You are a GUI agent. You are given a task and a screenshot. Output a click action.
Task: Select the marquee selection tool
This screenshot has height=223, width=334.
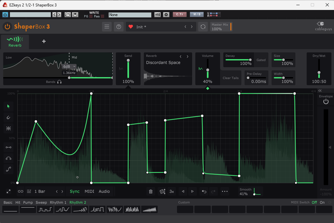tap(8, 128)
